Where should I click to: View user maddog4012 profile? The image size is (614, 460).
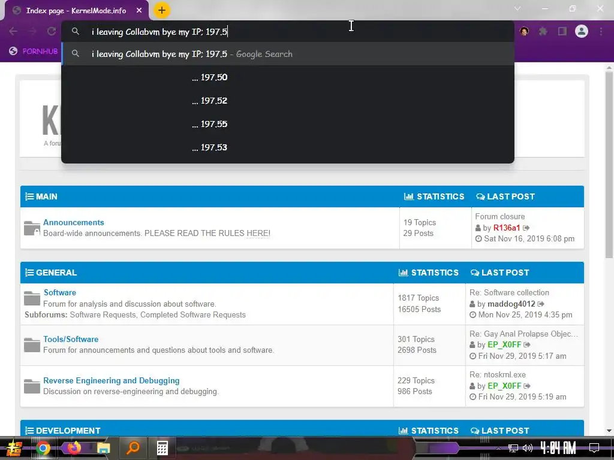click(x=511, y=304)
